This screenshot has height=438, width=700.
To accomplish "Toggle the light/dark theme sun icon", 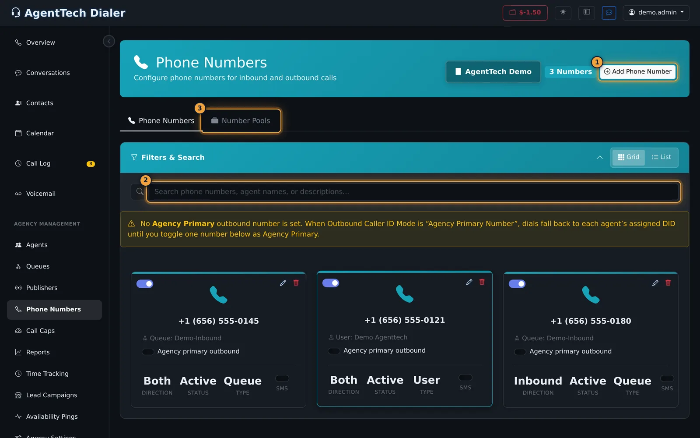I will (563, 13).
